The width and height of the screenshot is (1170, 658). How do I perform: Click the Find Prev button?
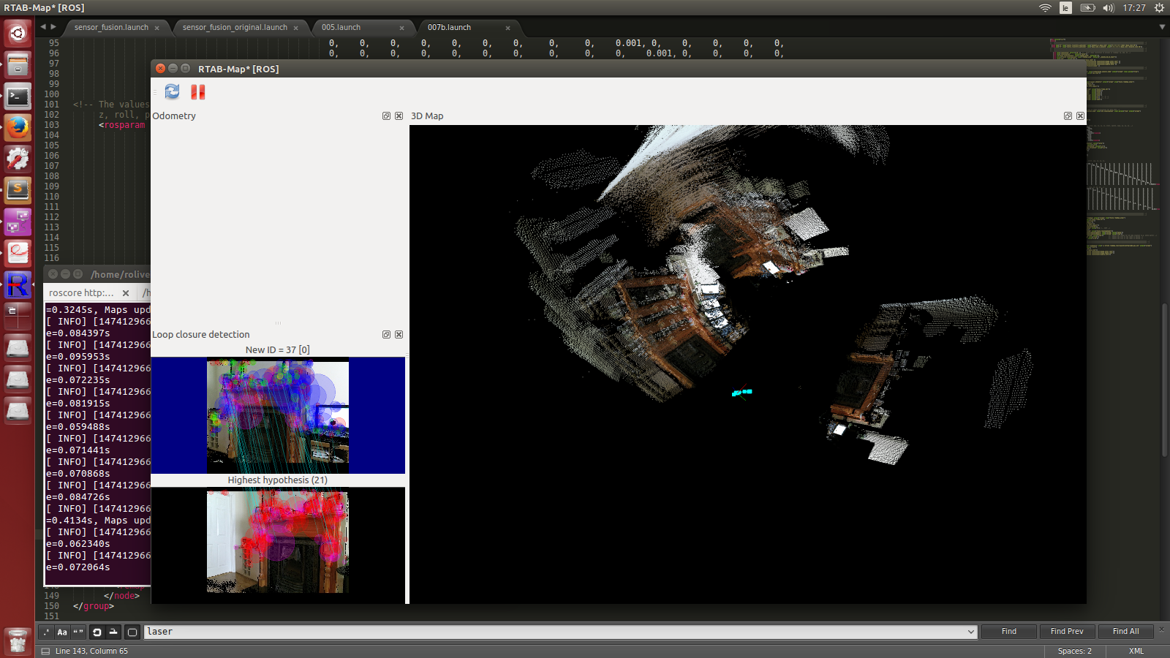tap(1067, 632)
